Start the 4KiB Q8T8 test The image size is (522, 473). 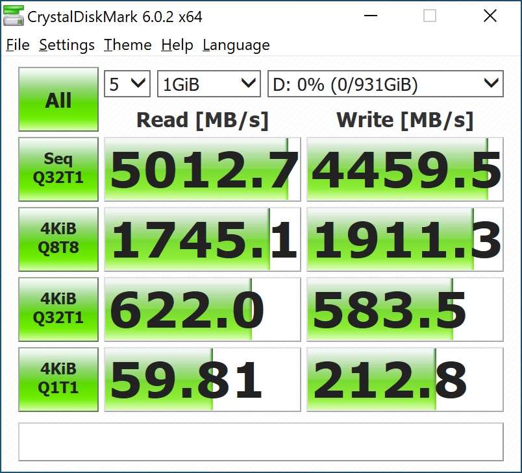(x=58, y=239)
